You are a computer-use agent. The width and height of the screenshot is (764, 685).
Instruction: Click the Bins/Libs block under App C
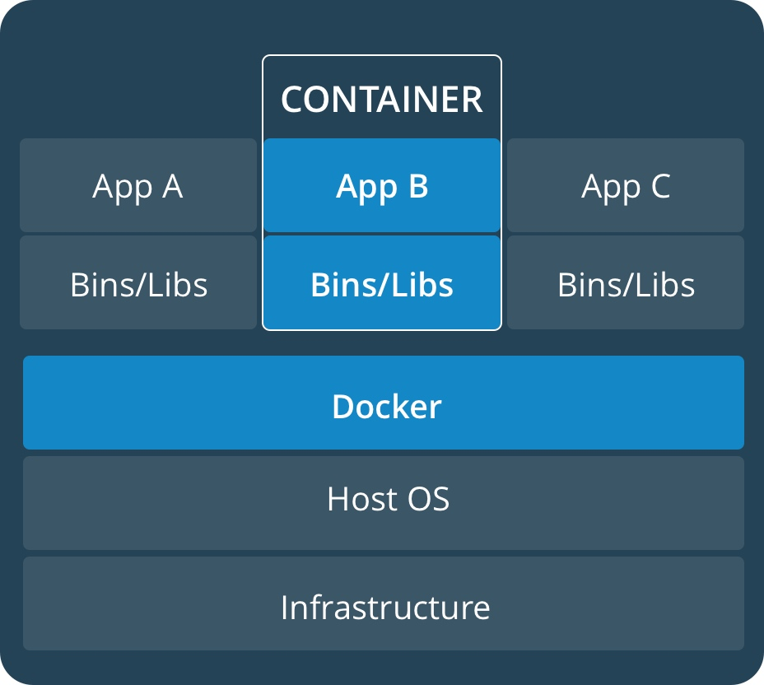pos(626,283)
